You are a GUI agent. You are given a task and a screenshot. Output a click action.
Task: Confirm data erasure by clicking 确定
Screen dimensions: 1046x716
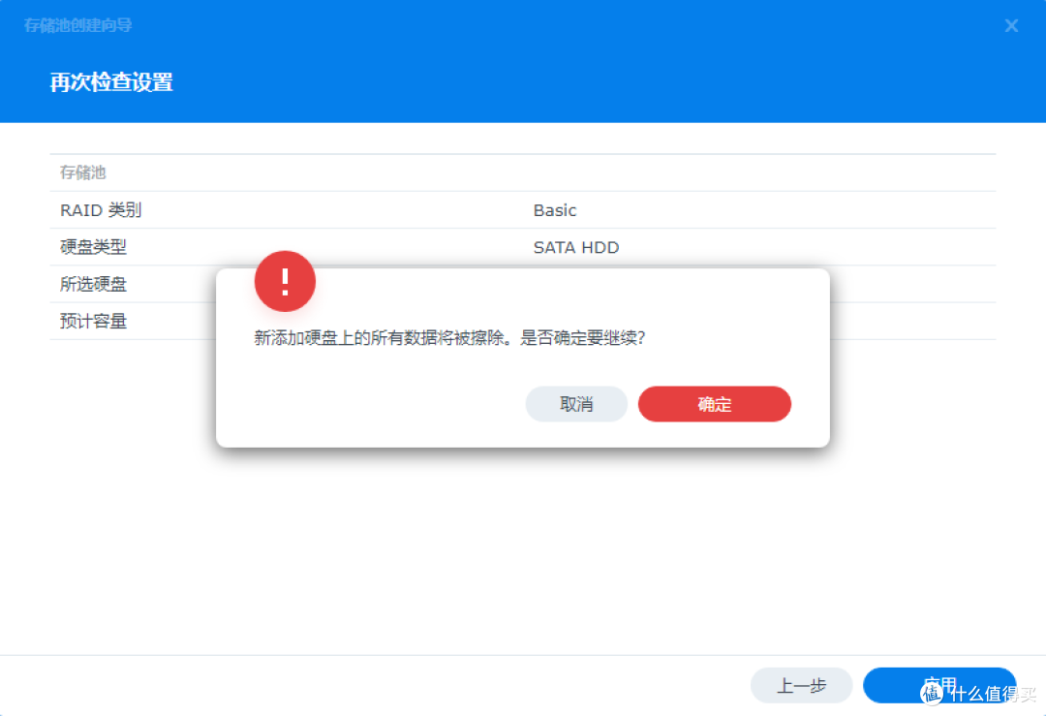(x=714, y=404)
